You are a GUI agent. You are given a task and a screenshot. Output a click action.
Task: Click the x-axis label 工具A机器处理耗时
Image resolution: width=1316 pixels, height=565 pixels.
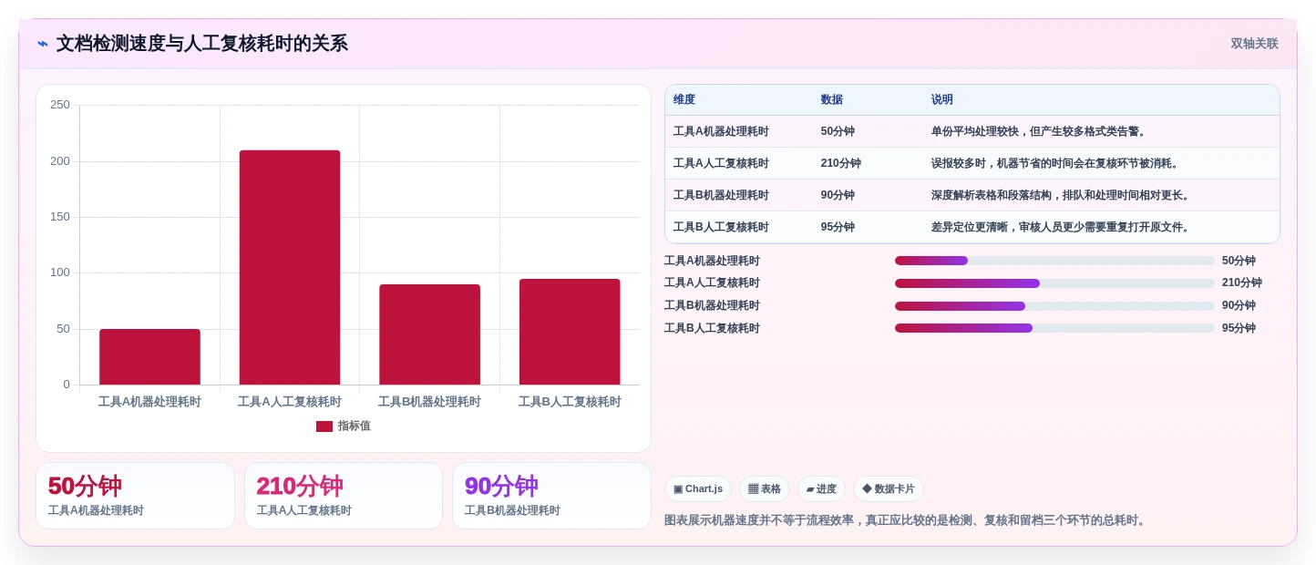[149, 402]
